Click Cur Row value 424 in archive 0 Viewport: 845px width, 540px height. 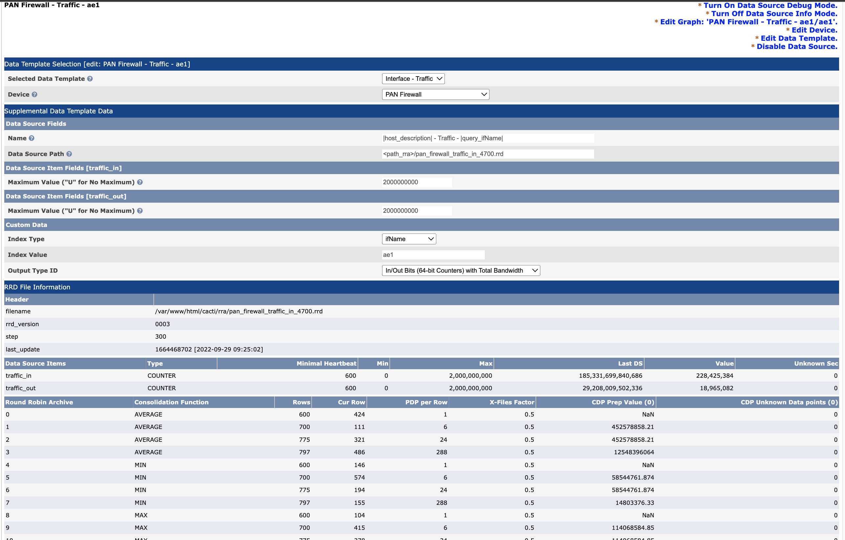pos(359,414)
